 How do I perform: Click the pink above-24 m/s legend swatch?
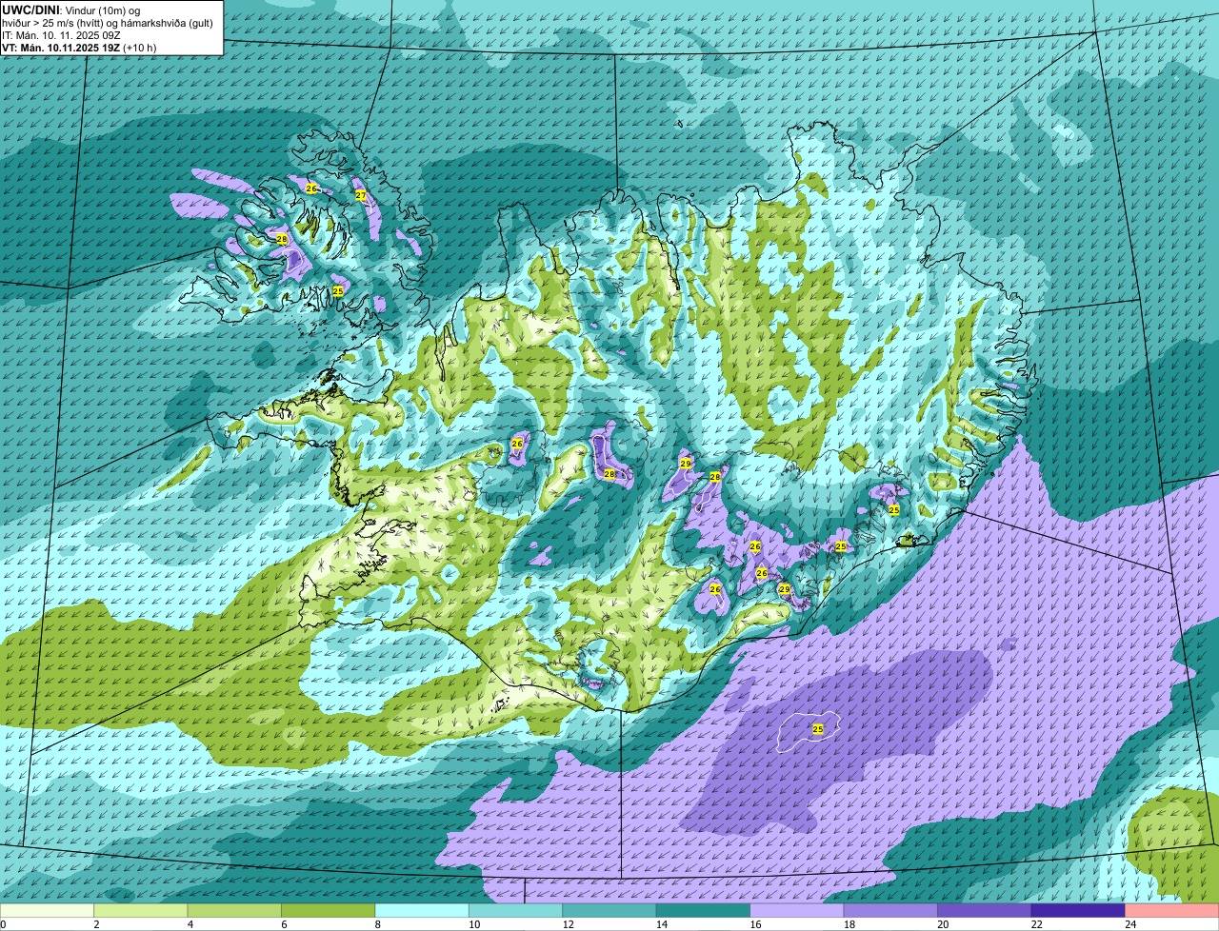(1172, 910)
